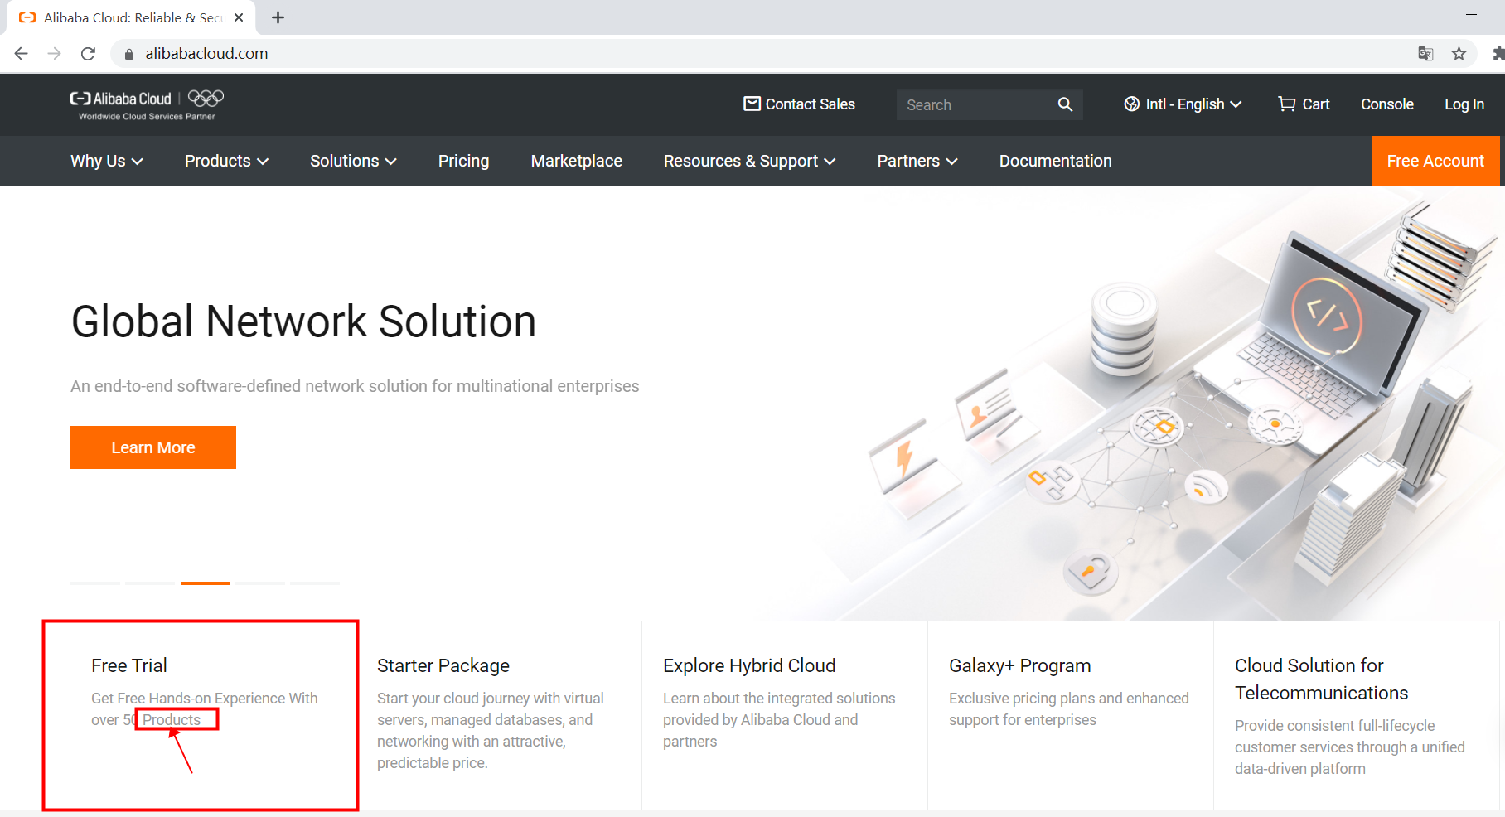Open the Pricing page
Viewport: 1505px width, 817px height.
pos(463,161)
